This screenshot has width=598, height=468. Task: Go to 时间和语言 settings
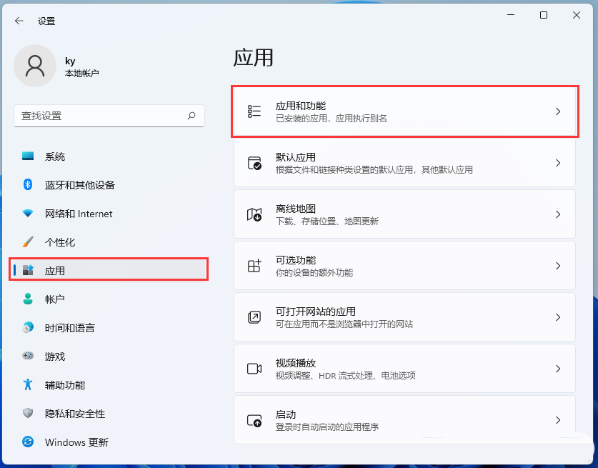(x=69, y=328)
